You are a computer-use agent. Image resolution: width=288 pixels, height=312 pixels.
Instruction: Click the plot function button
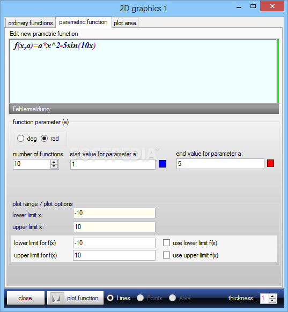(75, 298)
